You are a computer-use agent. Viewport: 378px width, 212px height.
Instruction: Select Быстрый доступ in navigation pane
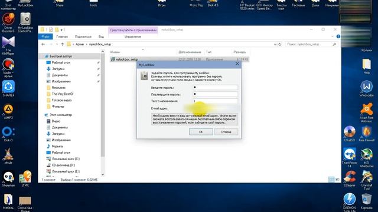[x=60, y=57]
